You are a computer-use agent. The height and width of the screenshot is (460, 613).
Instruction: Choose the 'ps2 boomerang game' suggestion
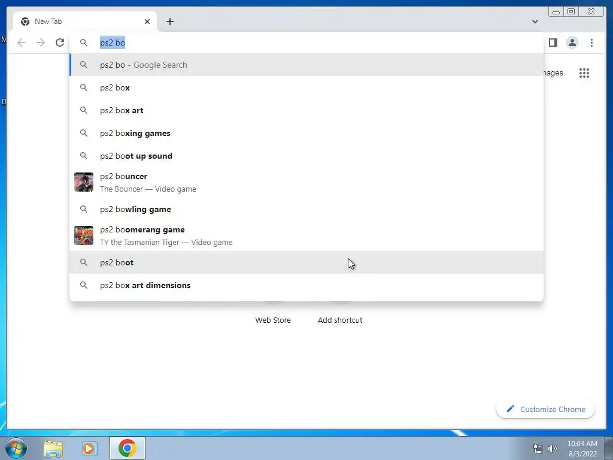point(306,236)
